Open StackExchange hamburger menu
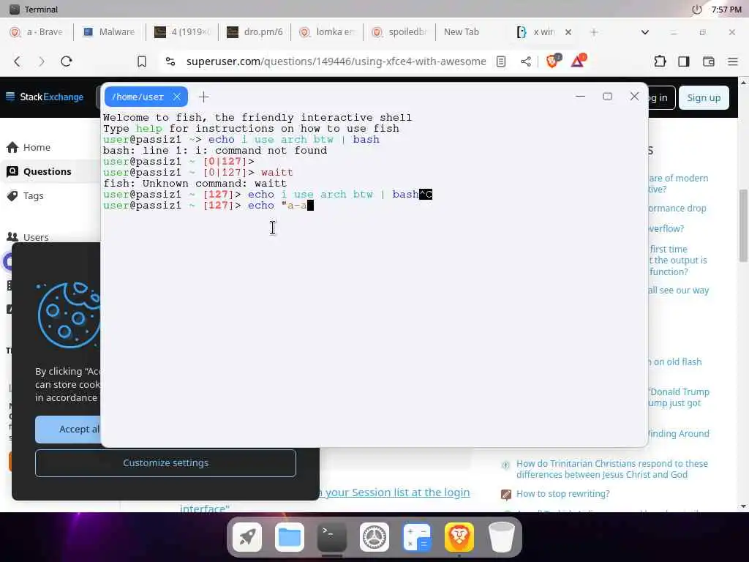The height and width of the screenshot is (562, 749). point(10,97)
